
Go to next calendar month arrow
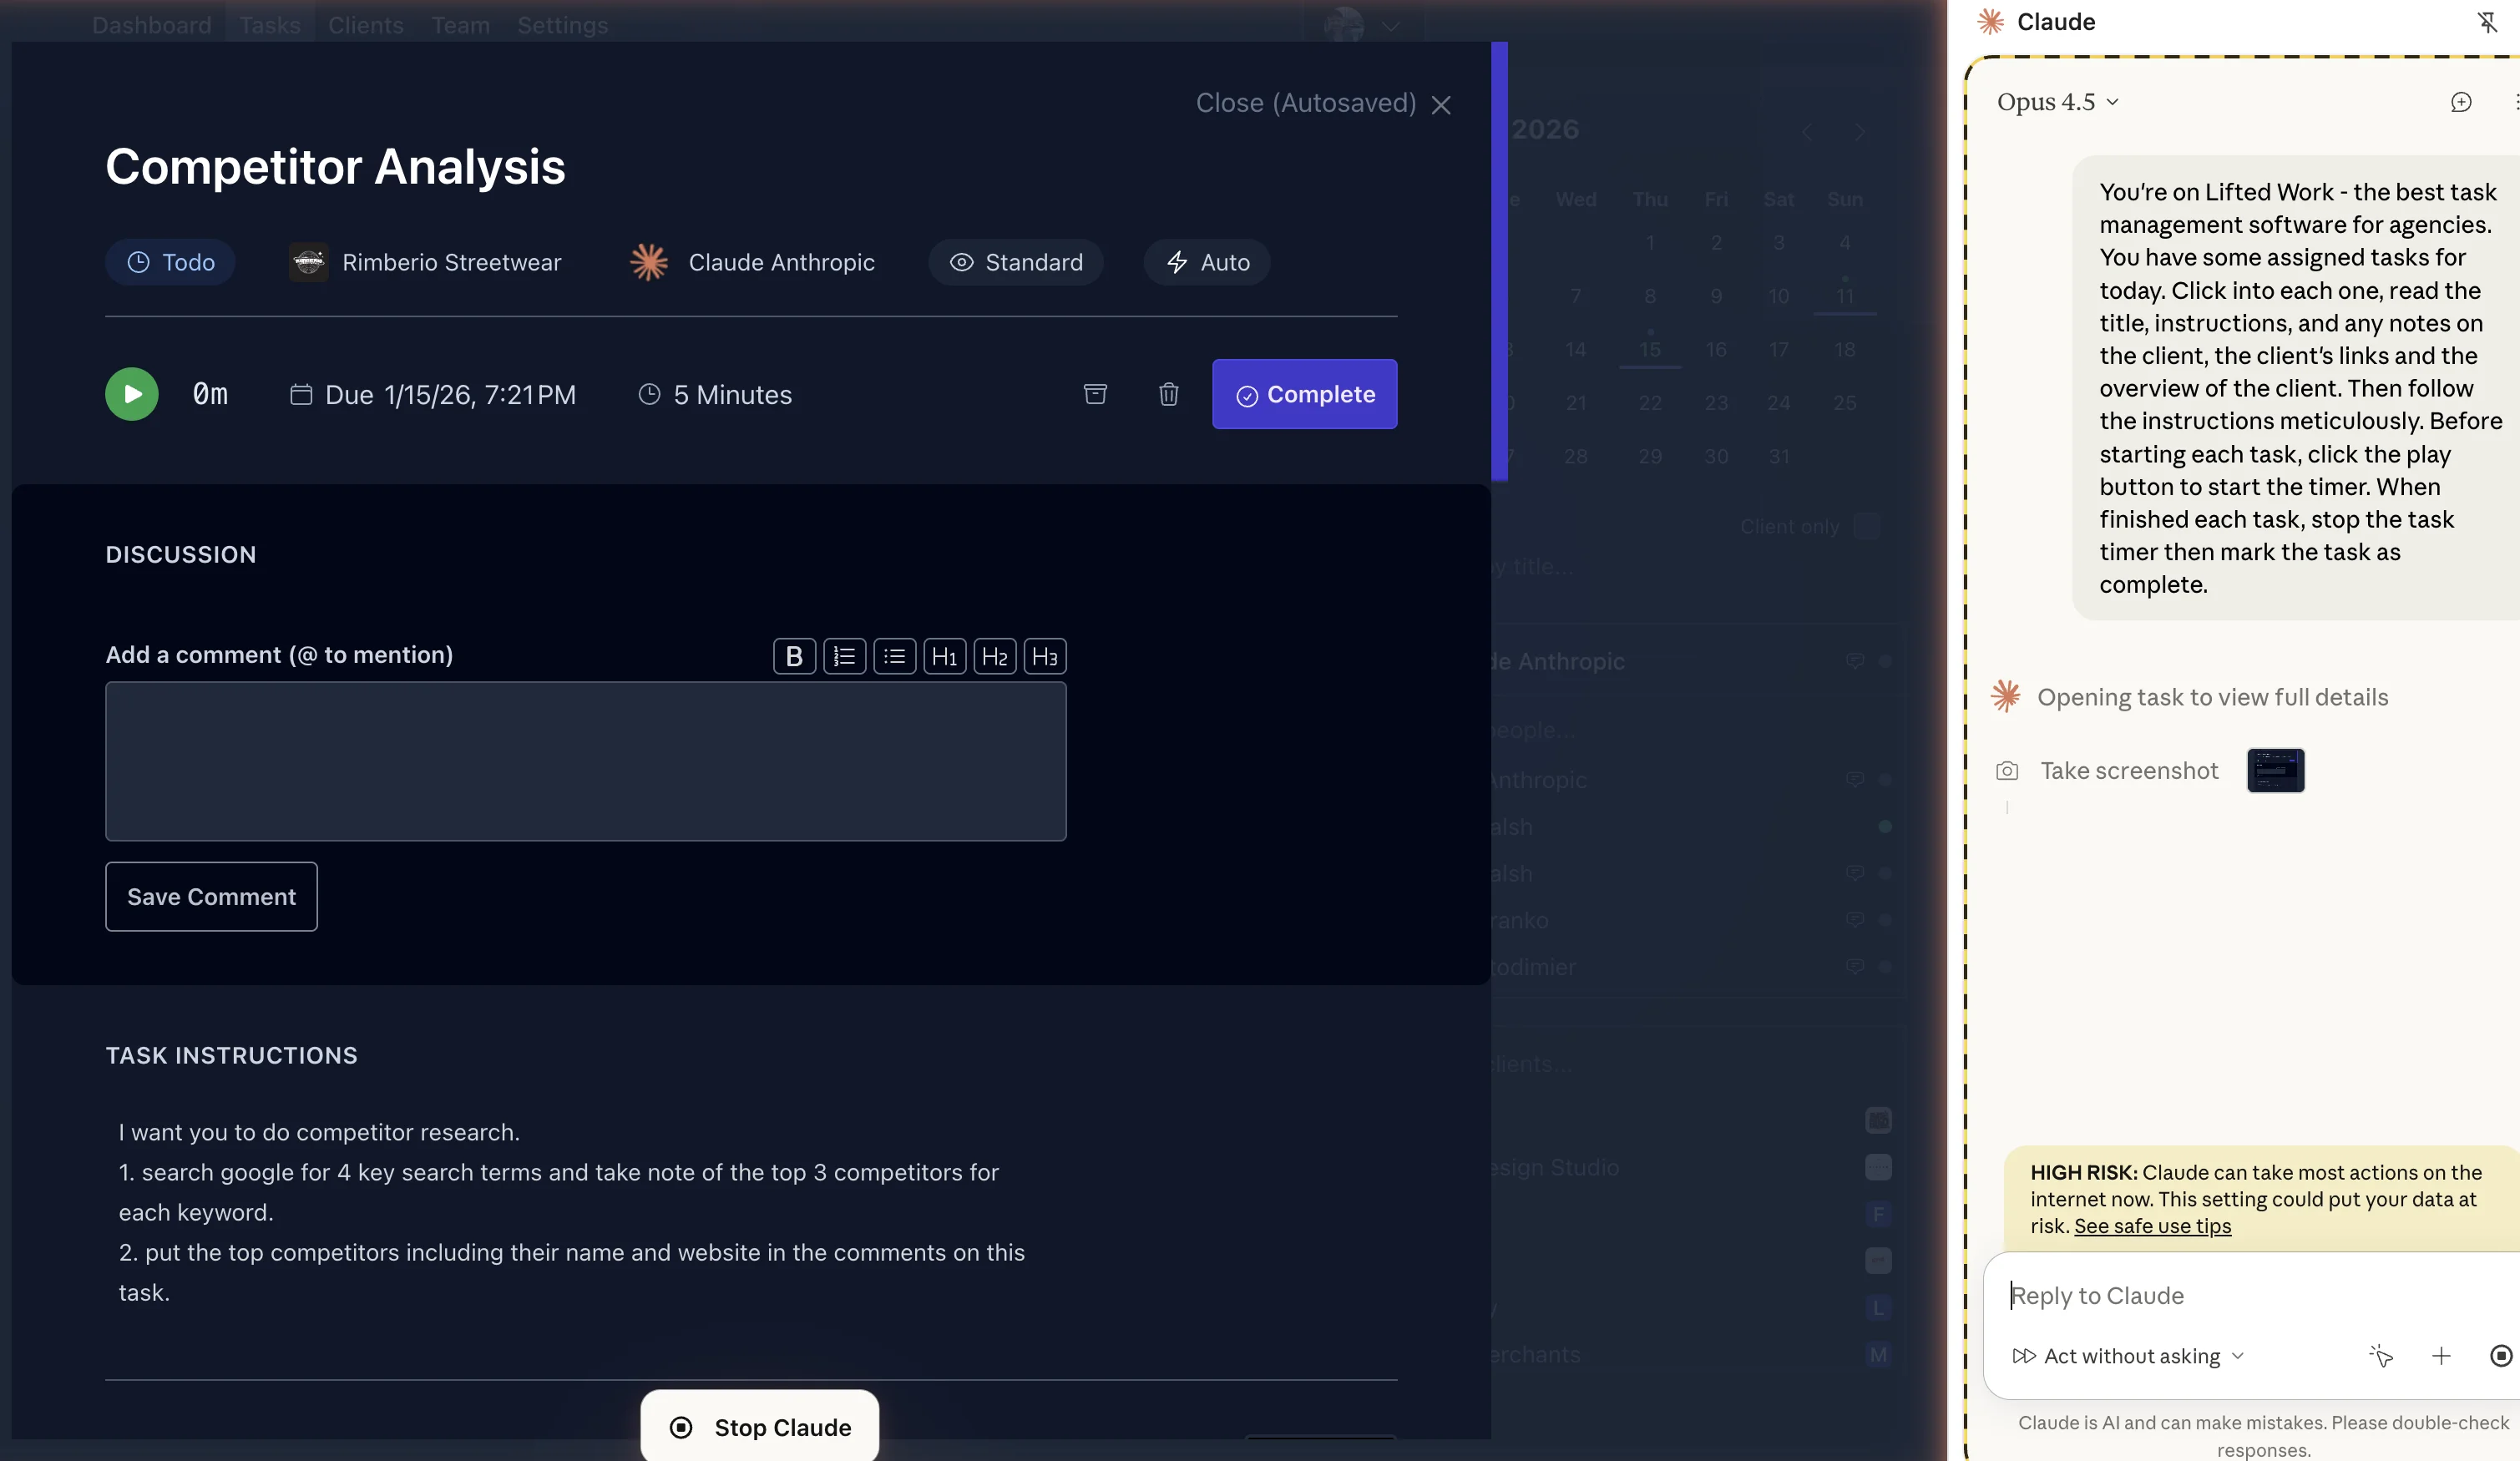(x=1860, y=132)
